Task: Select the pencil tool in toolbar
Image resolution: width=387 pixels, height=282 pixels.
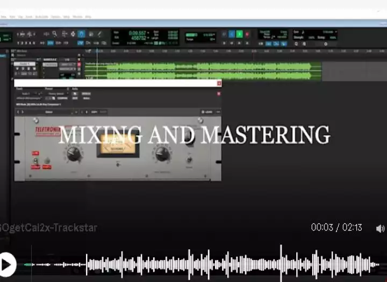Action: pos(100,34)
